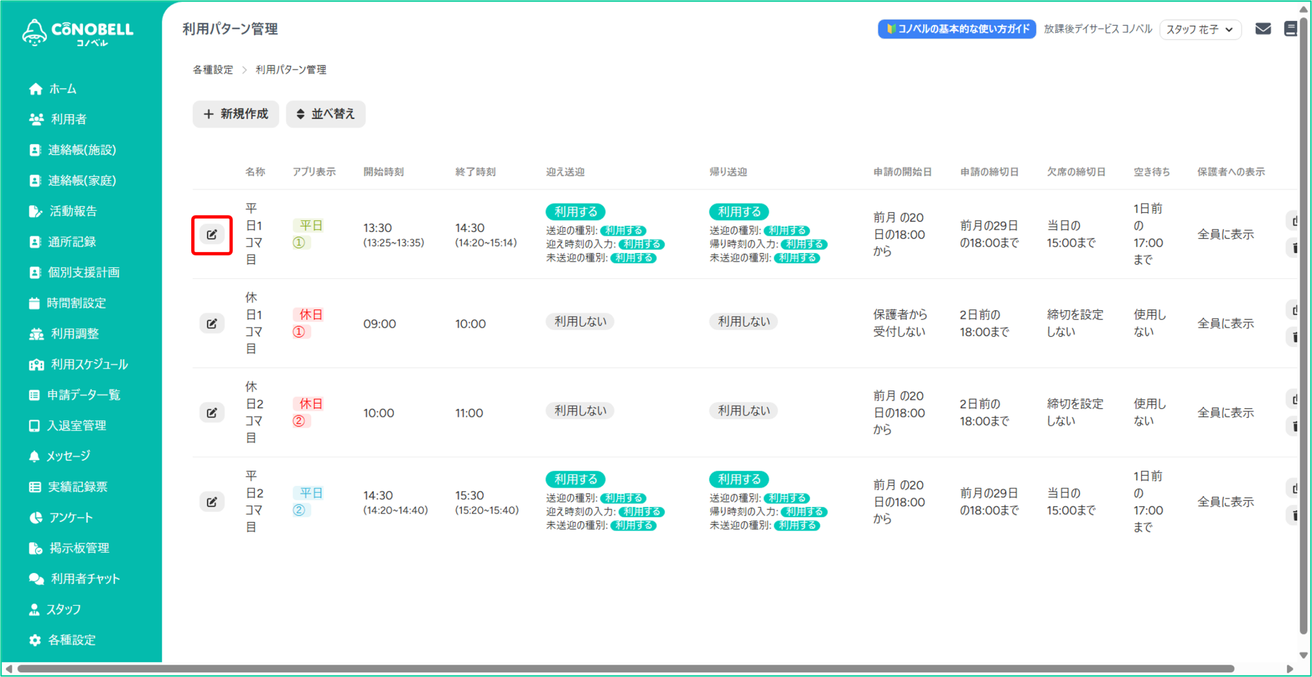The image size is (1312, 677).
Task: Navigate to 各種設定 breadcrumb
Action: [x=213, y=70]
